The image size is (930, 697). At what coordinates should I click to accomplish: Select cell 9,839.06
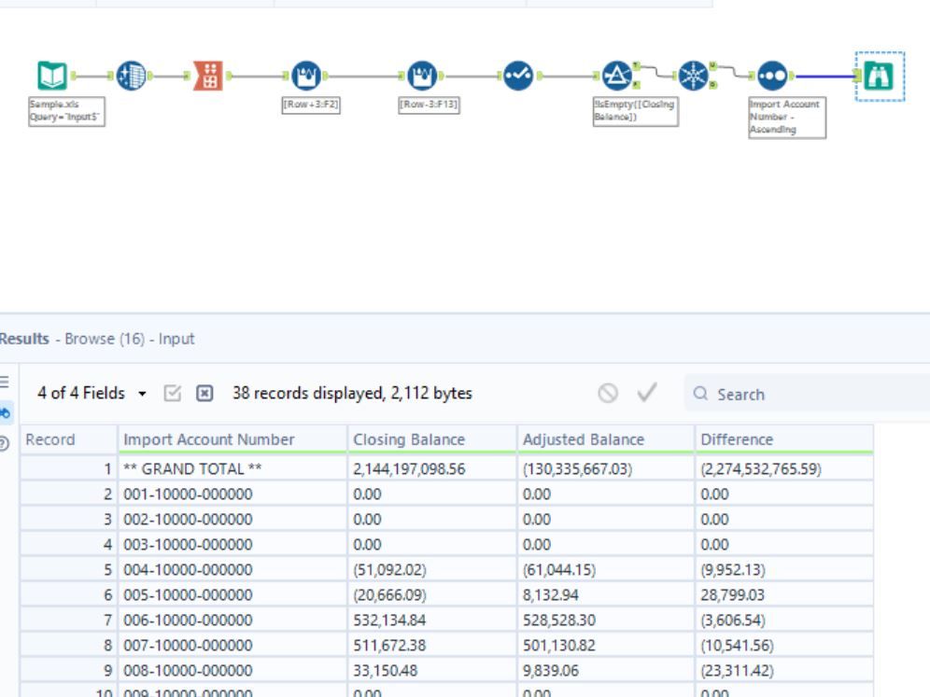pyautogui.click(x=606, y=670)
